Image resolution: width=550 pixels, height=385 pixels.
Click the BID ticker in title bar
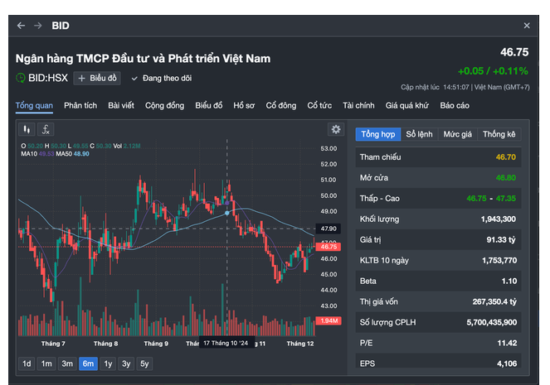61,26
